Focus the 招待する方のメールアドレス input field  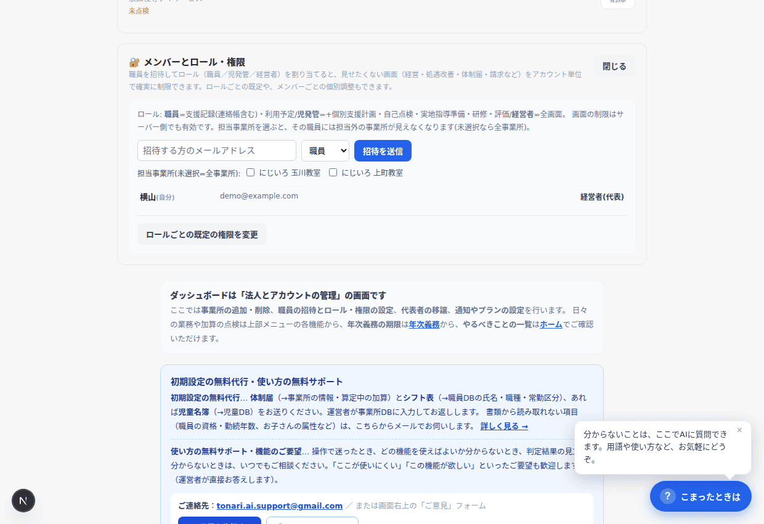click(217, 150)
